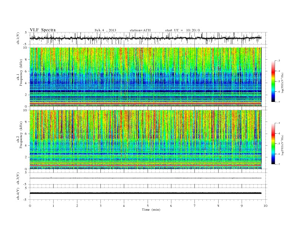The width and height of the screenshot is (299, 231).
Task: Click the "6" frequency tick of ch.1 spectrogram
Action: click(x=26, y=71)
